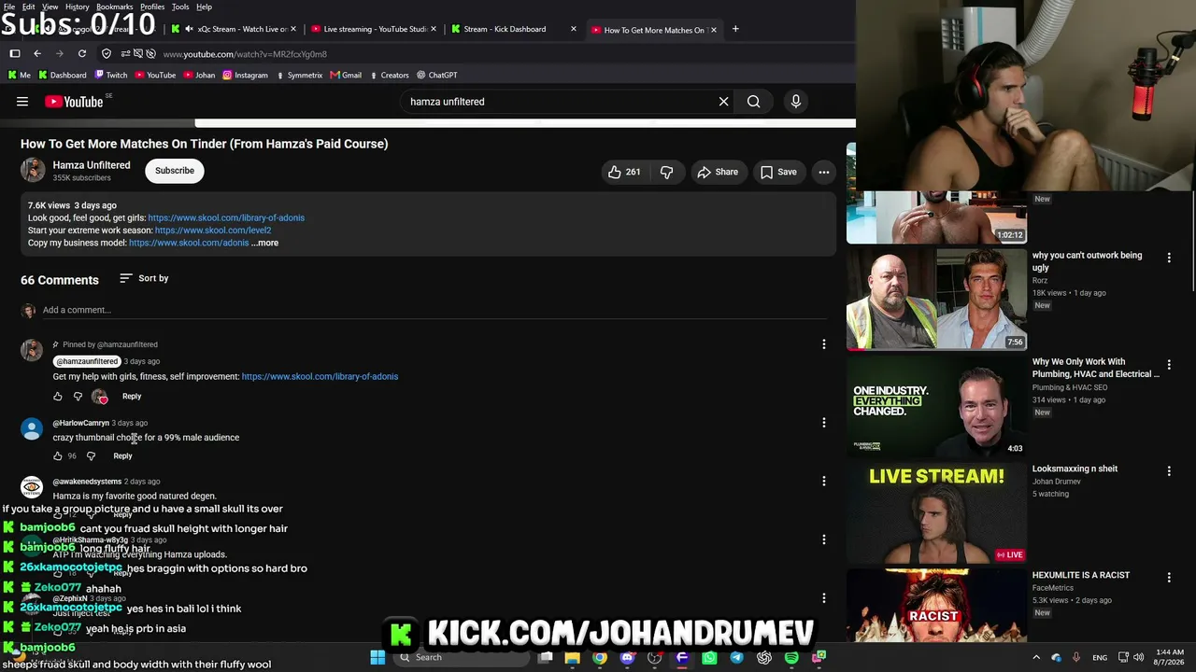Image resolution: width=1196 pixels, height=672 pixels.
Task: Open the Twitch bookmark
Action: click(x=111, y=75)
